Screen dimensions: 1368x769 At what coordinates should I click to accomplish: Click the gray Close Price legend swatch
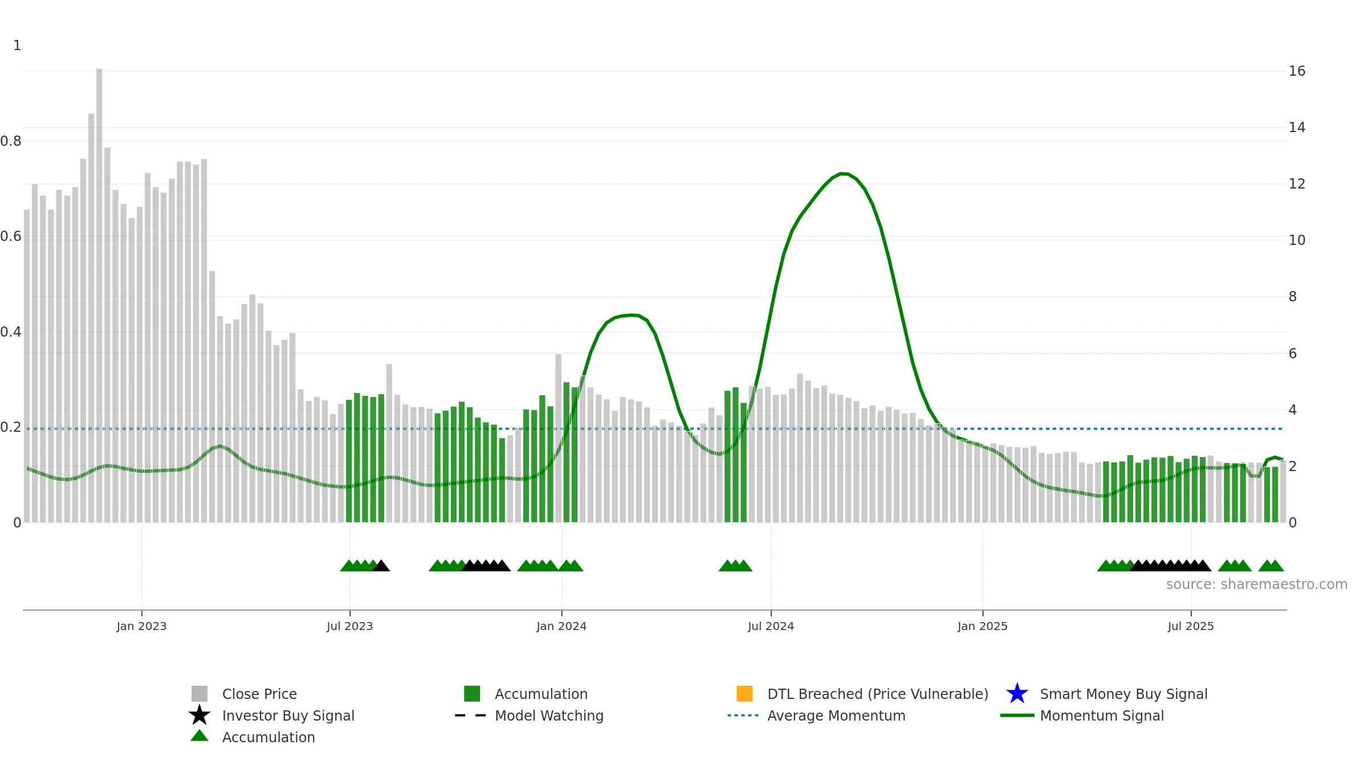tap(199, 693)
